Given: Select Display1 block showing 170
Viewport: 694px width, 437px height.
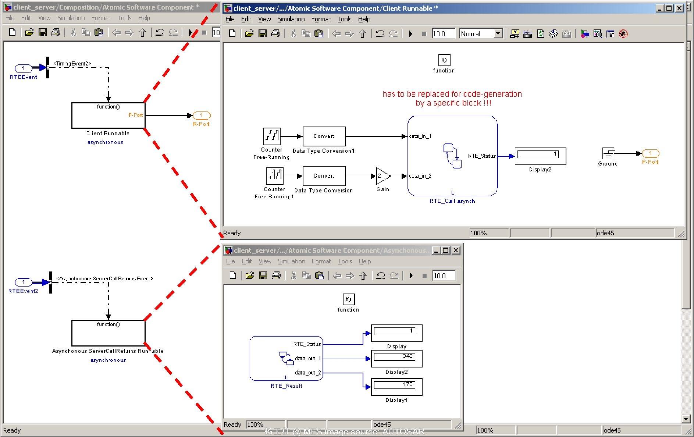Looking at the screenshot, I should pyautogui.click(x=397, y=387).
